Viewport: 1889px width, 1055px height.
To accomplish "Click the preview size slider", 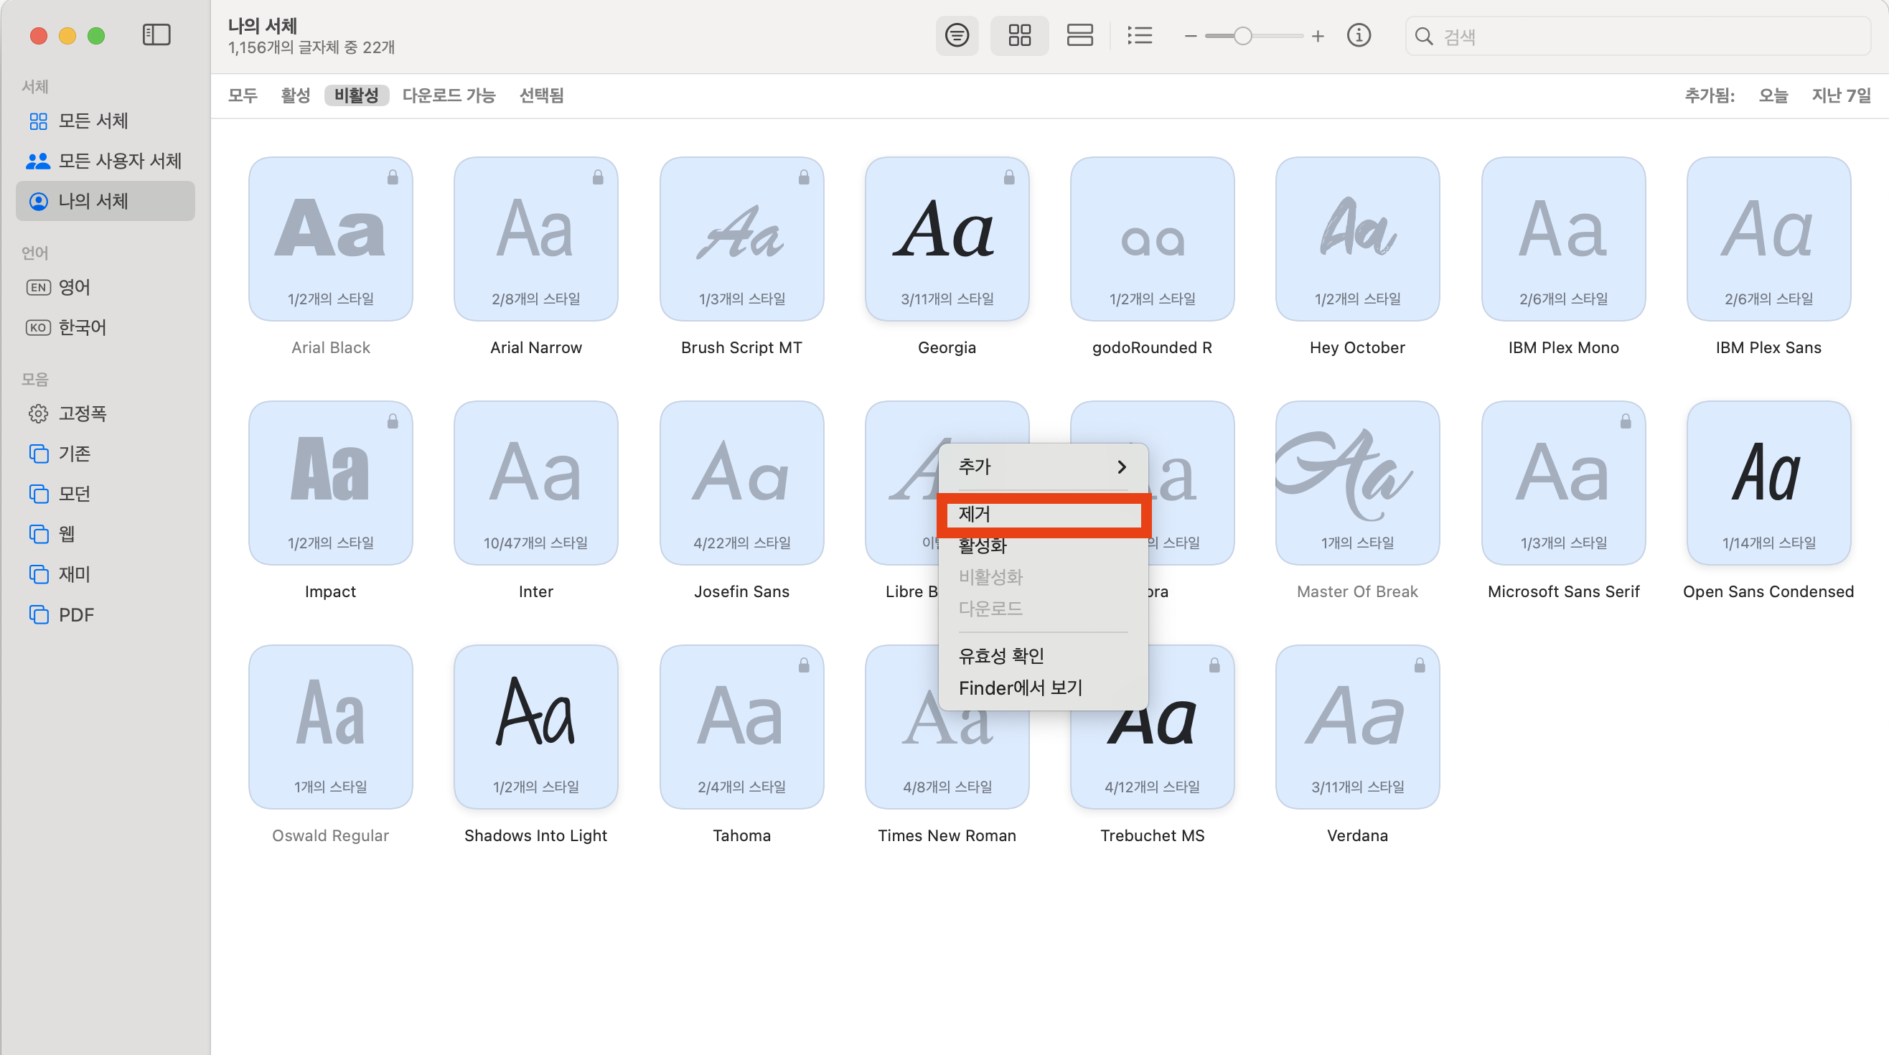I will (x=1253, y=36).
